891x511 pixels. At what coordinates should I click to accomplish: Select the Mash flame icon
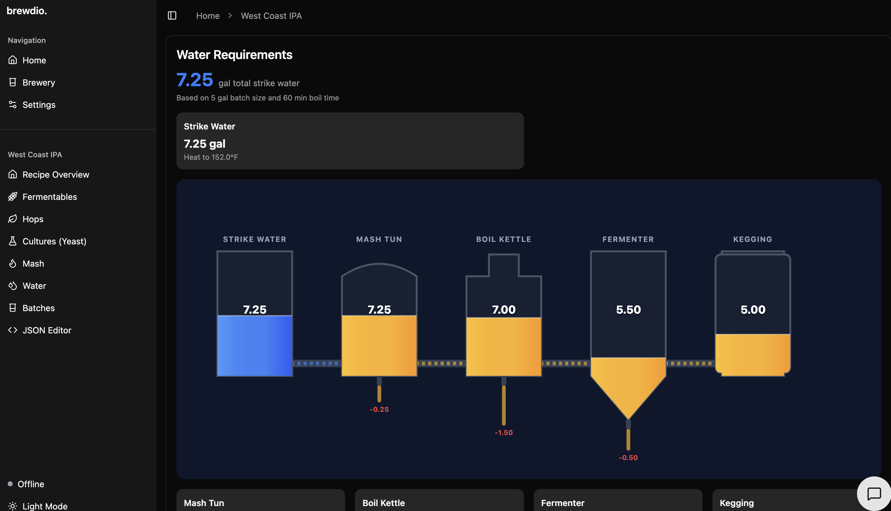tap(13, 263)
